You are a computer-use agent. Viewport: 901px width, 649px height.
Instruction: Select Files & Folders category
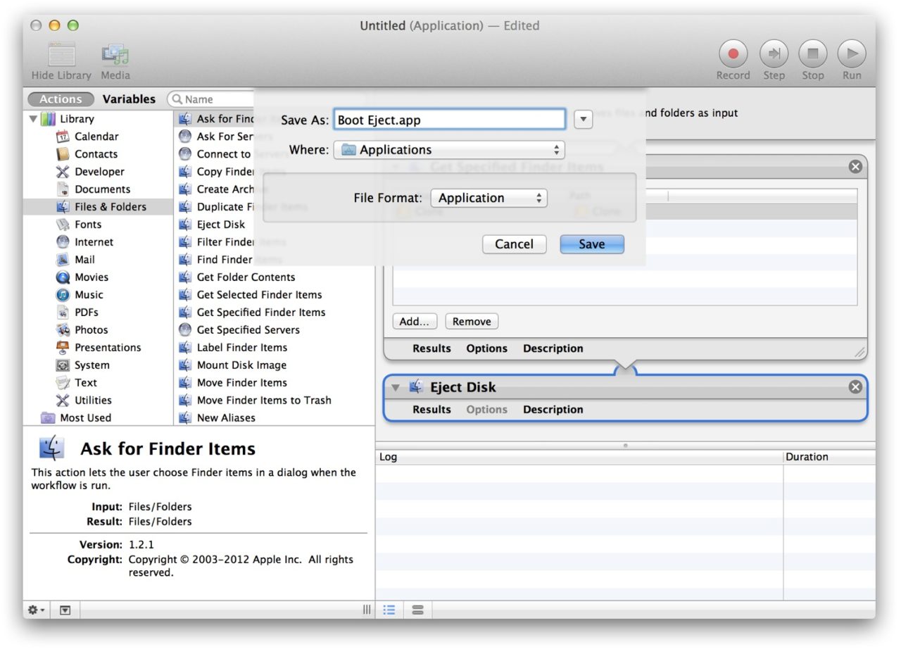(98, 207)
